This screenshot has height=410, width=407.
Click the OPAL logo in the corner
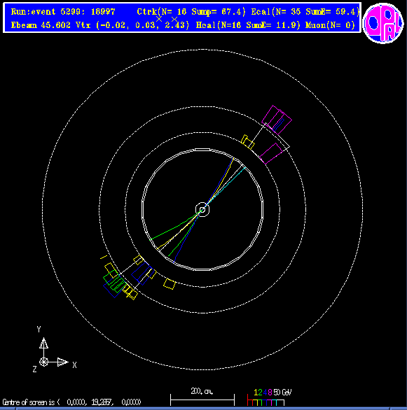[383, 23]
